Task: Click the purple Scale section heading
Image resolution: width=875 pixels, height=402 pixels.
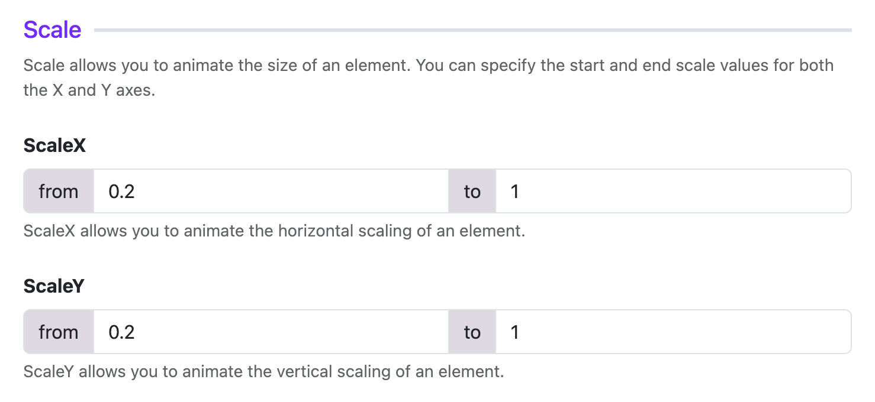Action: [x=52, y=29]
